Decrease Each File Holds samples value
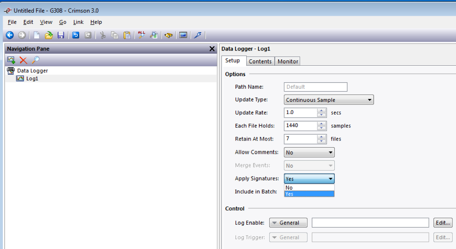This screenshot has width=456, height=249. tap(321, 128)
